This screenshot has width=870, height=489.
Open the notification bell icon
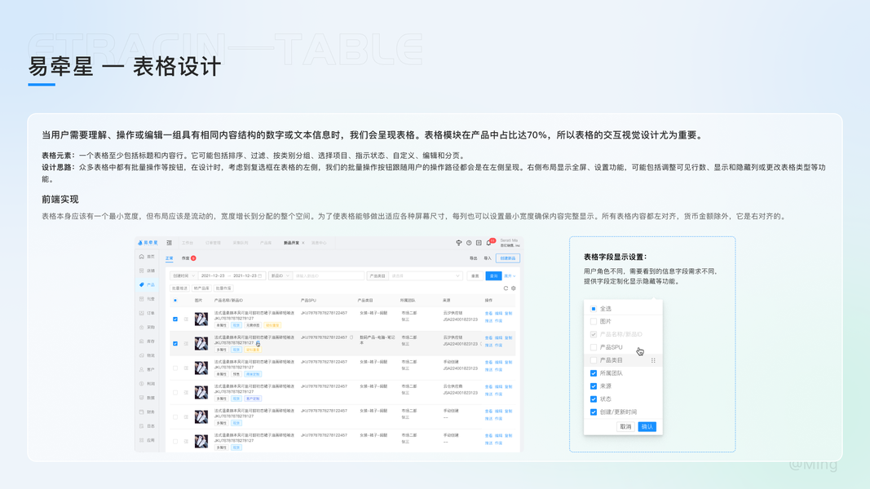tap(489, 243)
